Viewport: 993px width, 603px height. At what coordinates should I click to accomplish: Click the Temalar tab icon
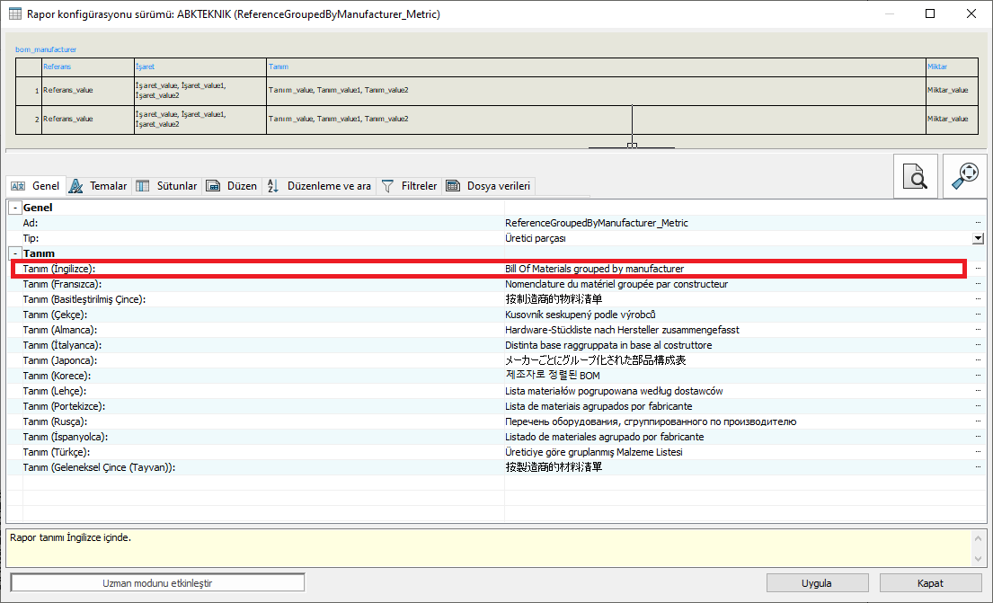coord(75,186)
